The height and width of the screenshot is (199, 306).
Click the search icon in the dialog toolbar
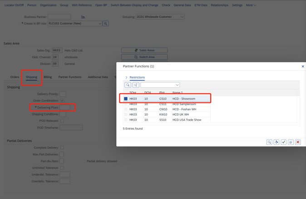click(128, 85)
